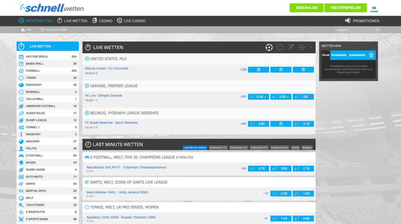
Task: Click the Fussball soccer ball sidebar icon
Action: (21, 71)
